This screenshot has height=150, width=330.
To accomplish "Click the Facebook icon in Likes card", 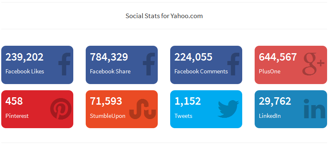I will click(x=65, y=64).
